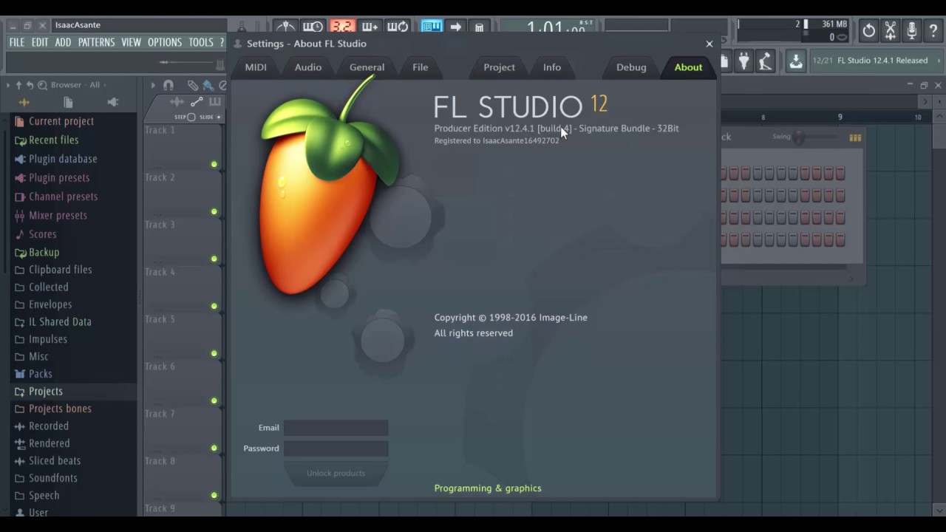Click the tempo tapper icon
The width and height of the screenshot is (946, 532).
pyautogui.click(x=765, y=61)
